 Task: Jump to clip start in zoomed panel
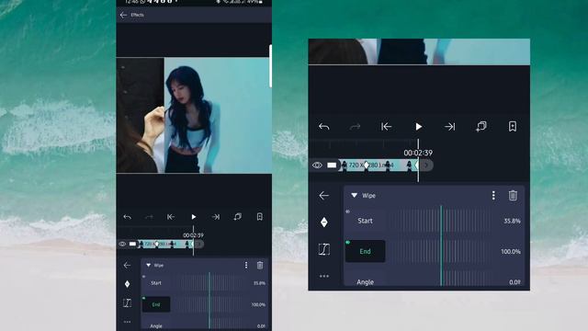point(386,127)
